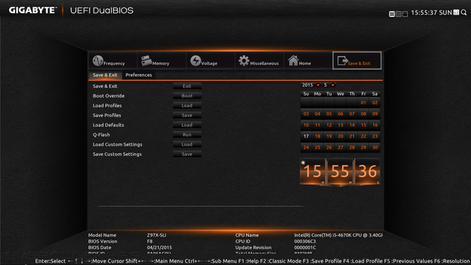Click the calendar icon showing 17

pos(457,12)
